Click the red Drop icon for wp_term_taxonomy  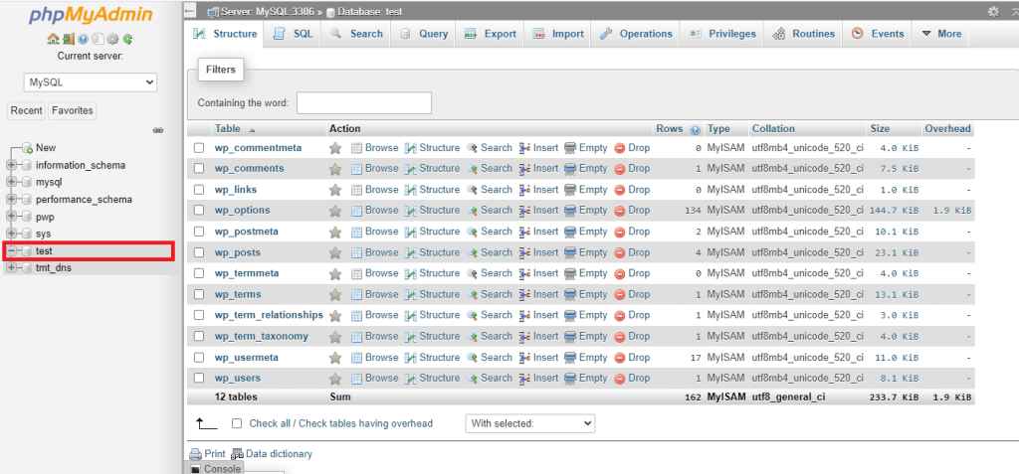(x=620, y=336)
